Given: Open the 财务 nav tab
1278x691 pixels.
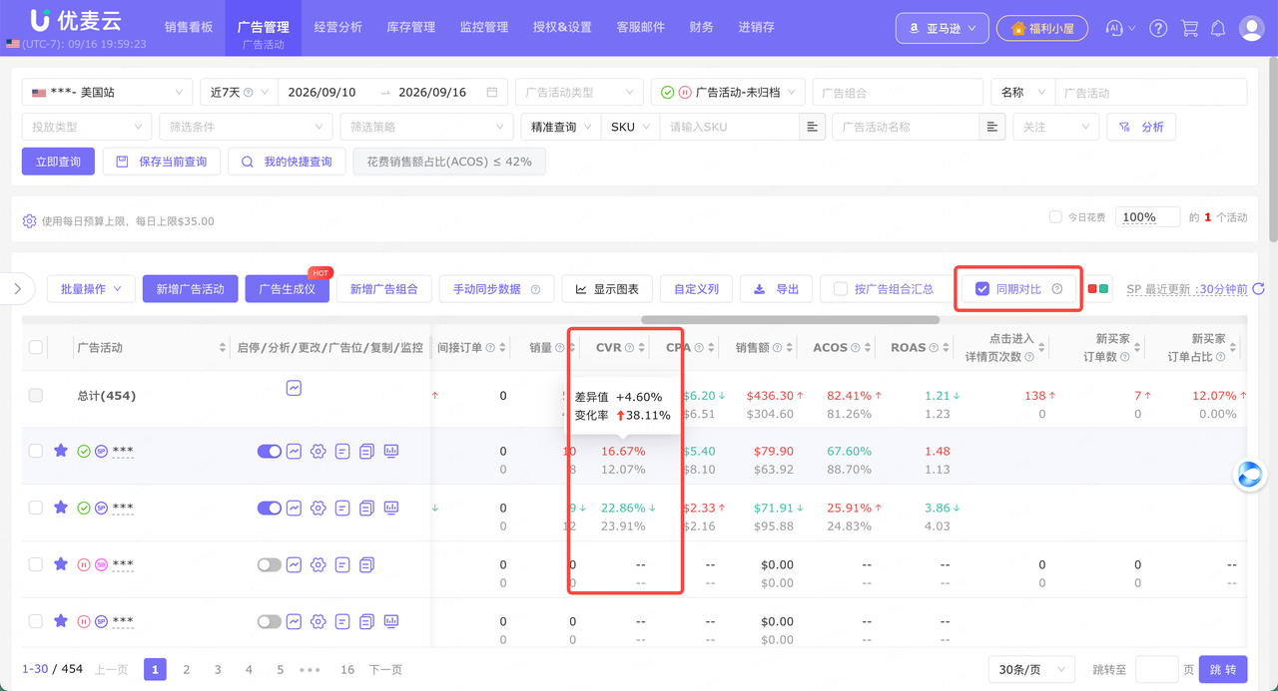Looking at the screenshot, I should (x=701, y=27).
